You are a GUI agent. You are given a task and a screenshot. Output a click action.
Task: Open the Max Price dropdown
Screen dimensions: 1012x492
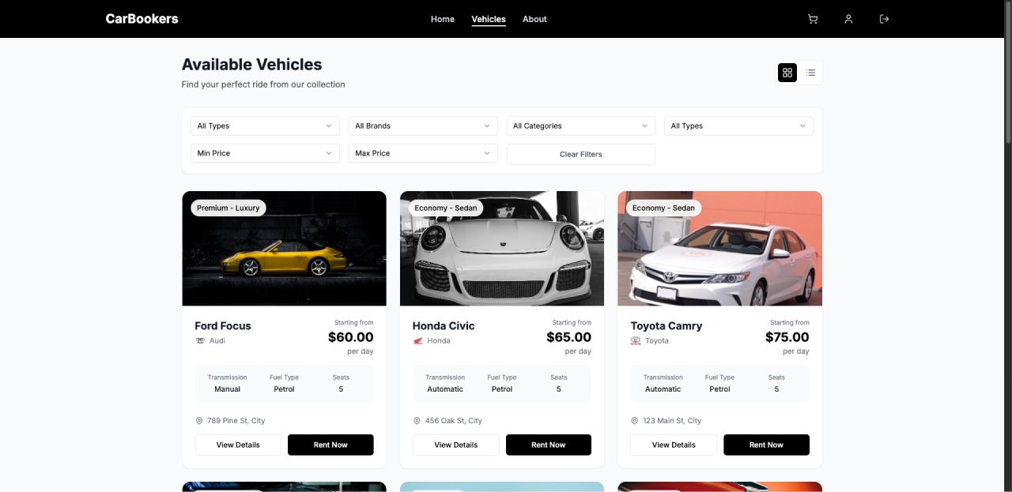423,153
